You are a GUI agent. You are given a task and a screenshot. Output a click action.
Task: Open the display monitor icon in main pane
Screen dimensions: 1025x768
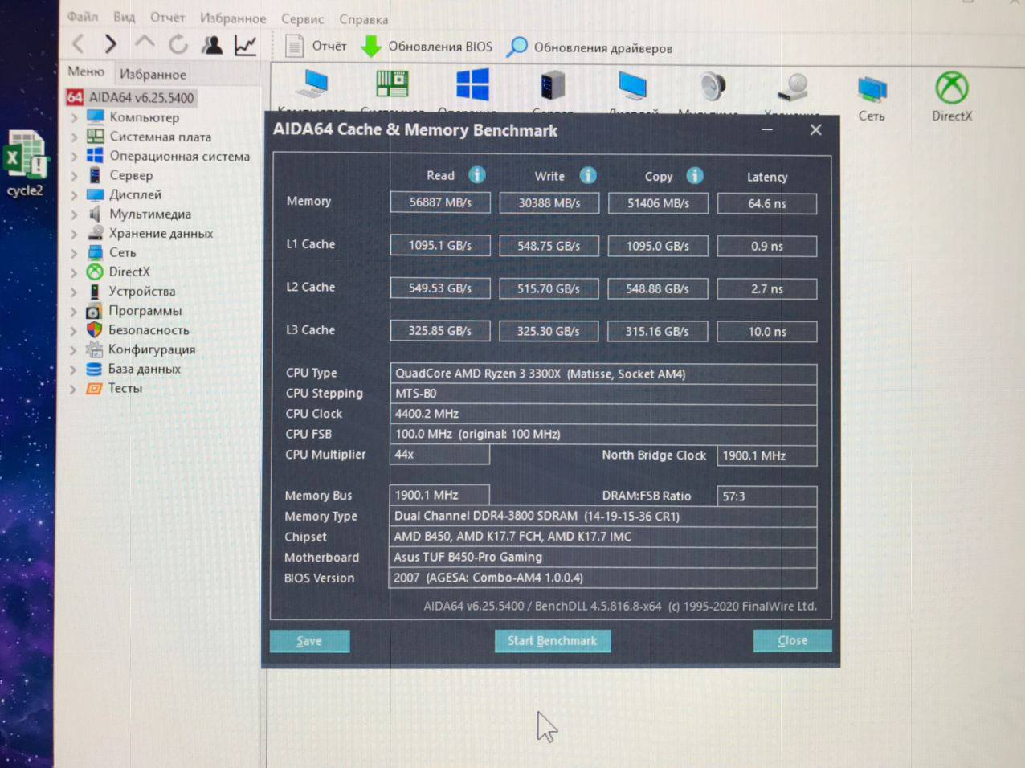pos(632,86)
